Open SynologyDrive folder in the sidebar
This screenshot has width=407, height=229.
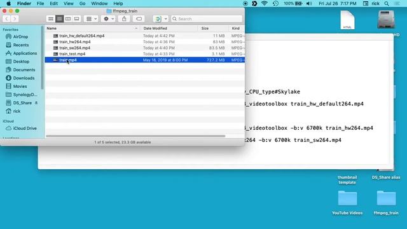click(x=22, y=95)
